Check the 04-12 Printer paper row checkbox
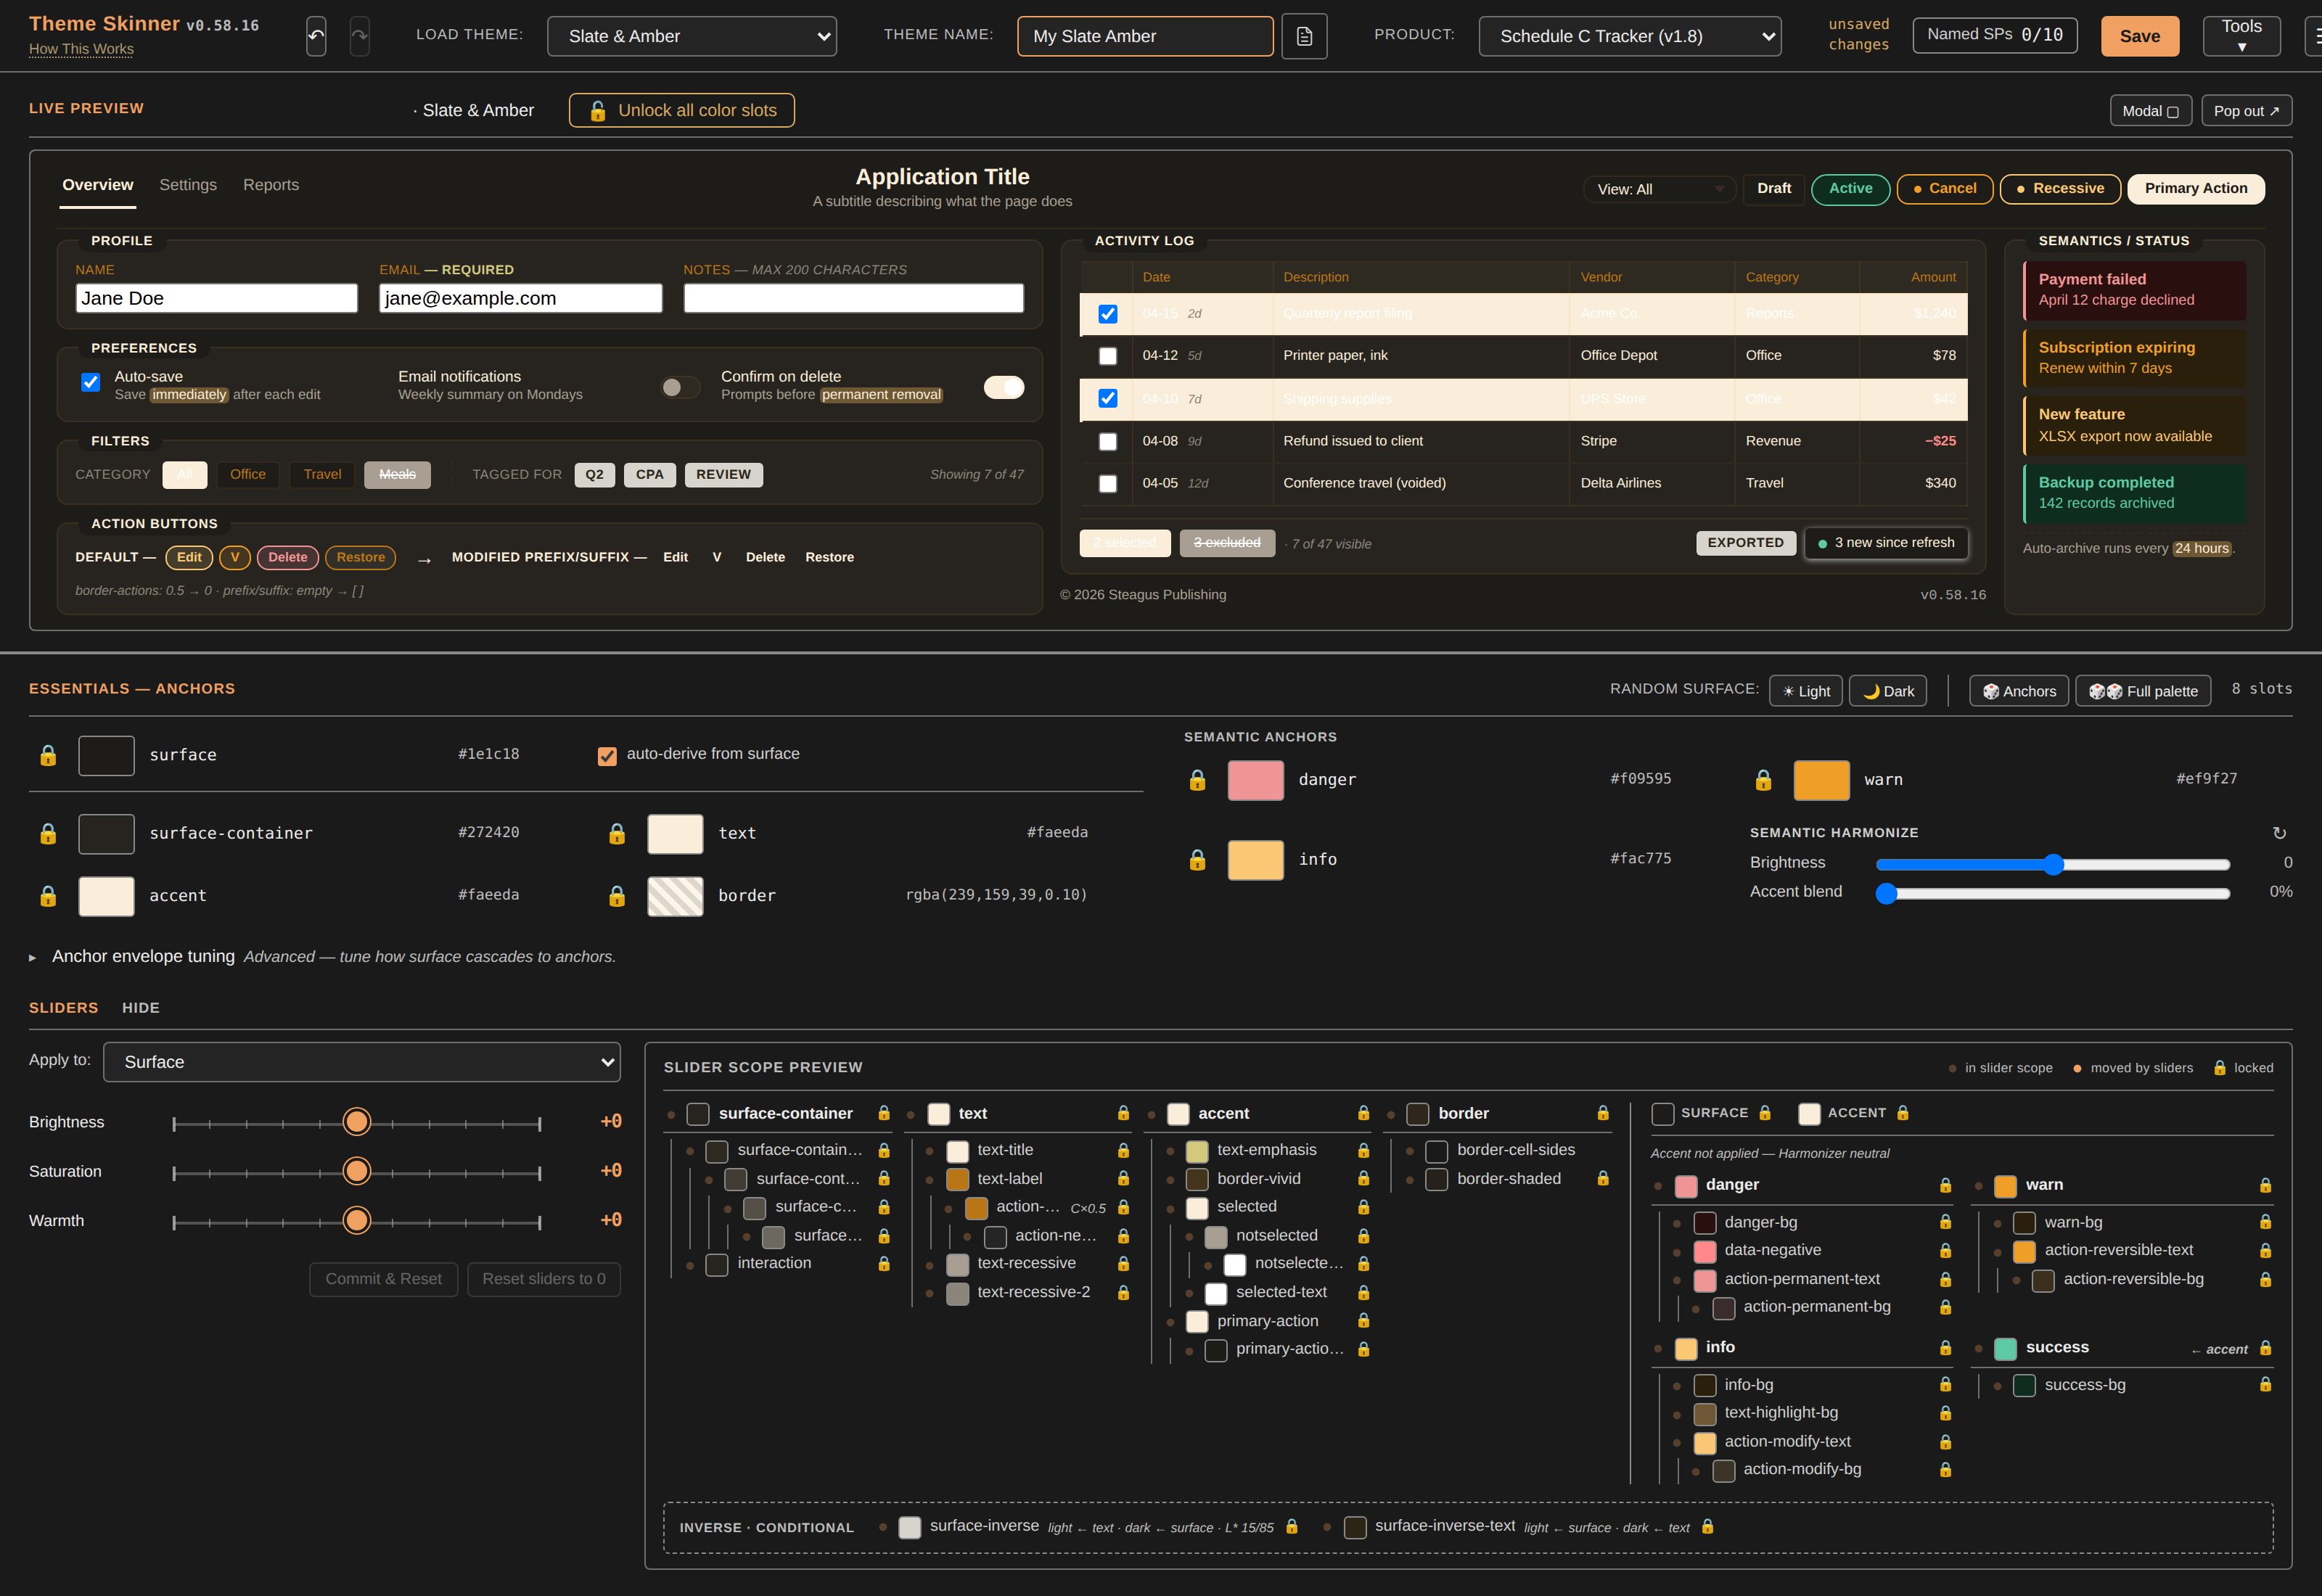Screen dimensions: 2322x1596 1107,356
